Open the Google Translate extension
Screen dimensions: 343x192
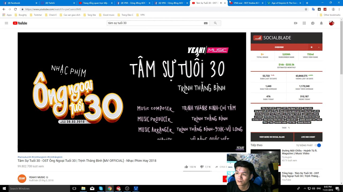coord(313,9)
